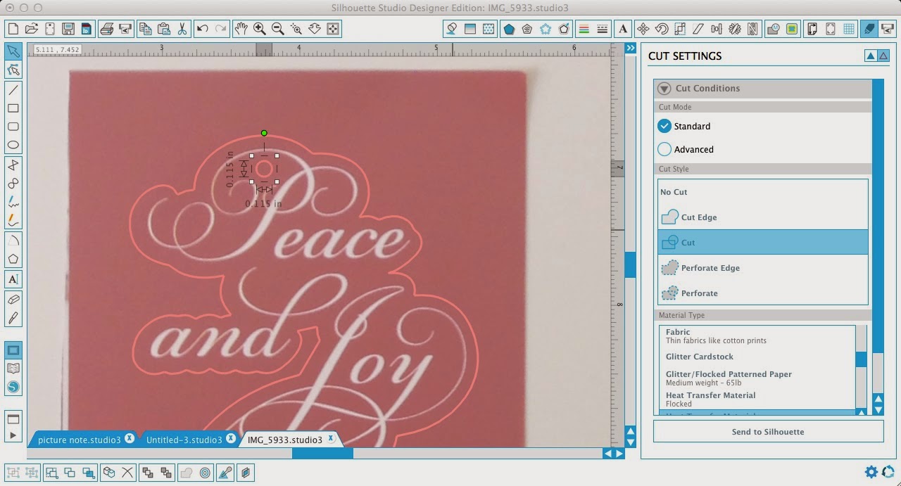Image resolution: width=901 pixels, height=486 pixels.
Task: Select Fabric material type
Action: point(757,336)
